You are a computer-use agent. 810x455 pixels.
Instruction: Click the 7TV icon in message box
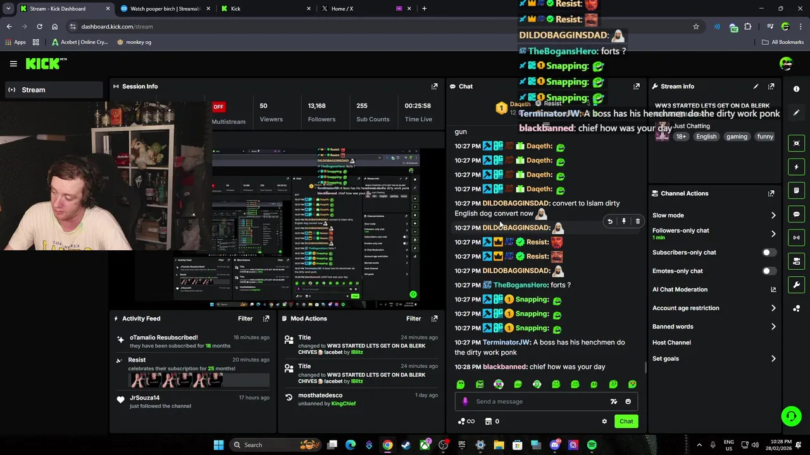(613, 401)
